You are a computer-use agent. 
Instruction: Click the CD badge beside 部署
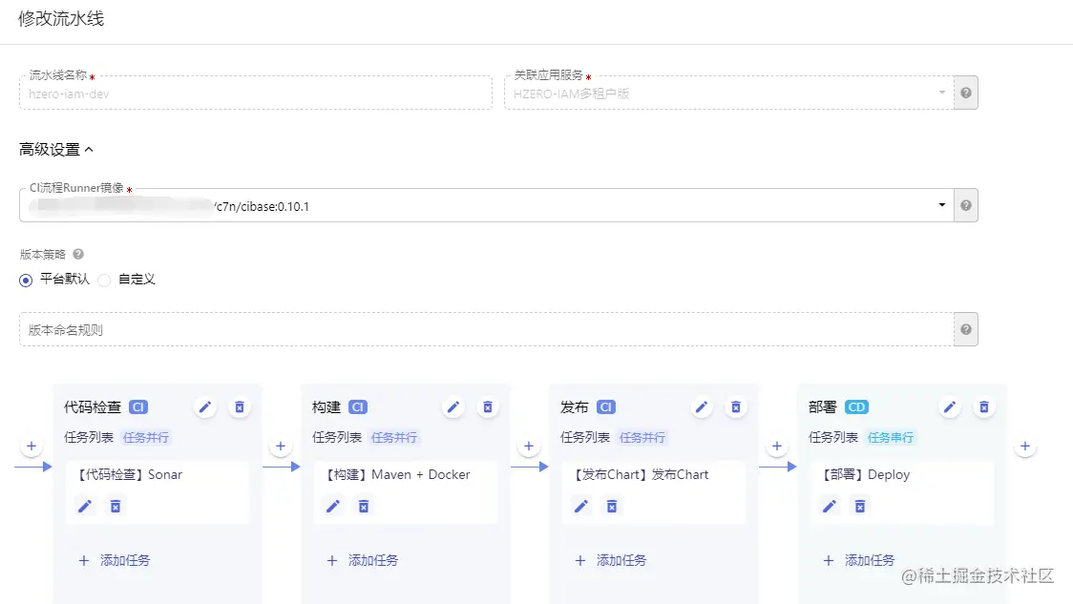point(856,407)
